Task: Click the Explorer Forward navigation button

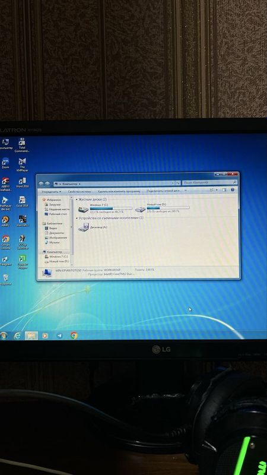Action: coord(47,184)
